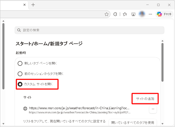175x127 pixels.
Task: Click the magnifier icon in settings search
Action: [x=19, y=30]
